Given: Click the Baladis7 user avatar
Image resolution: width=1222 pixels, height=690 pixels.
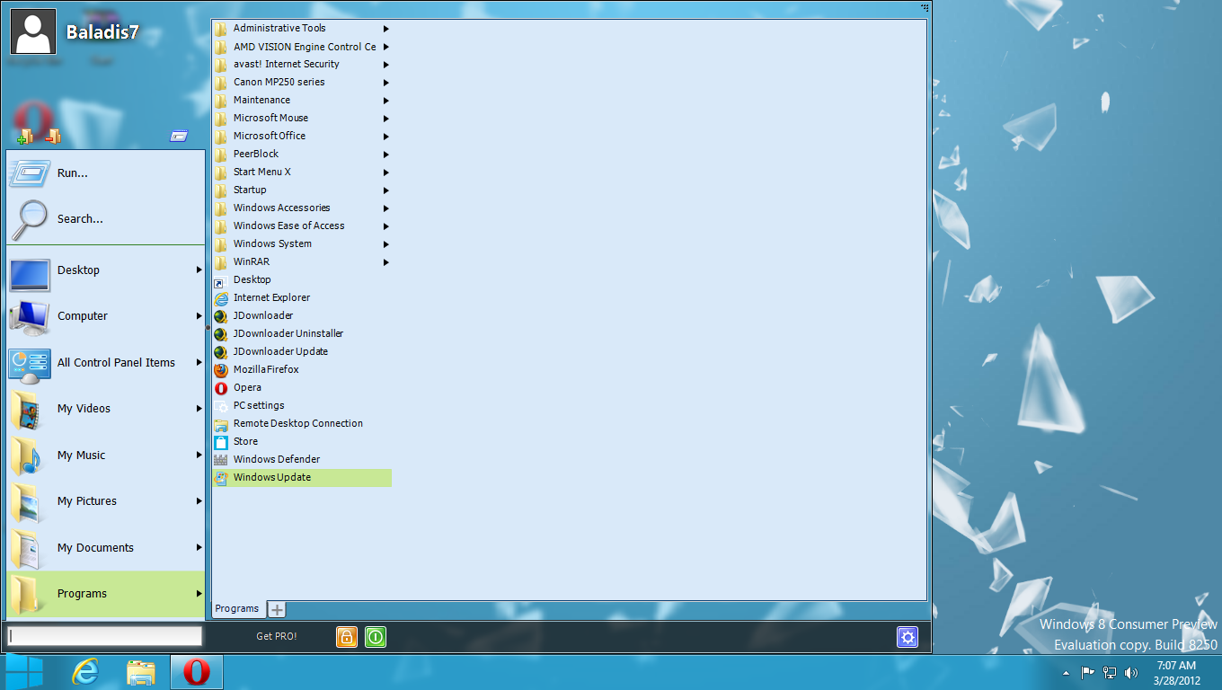Looking at the screenshot, I should pos(34,31).
